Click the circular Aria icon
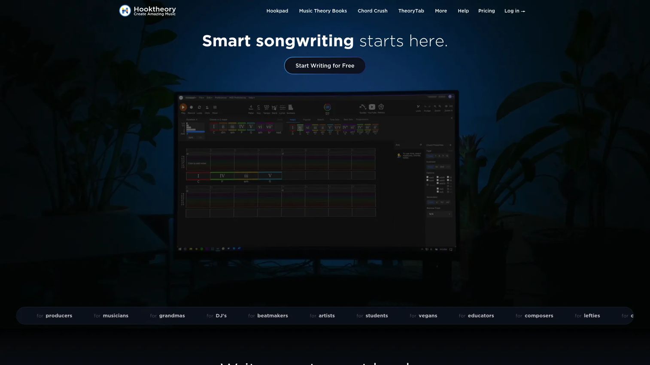650x365 pixels. 327,107
